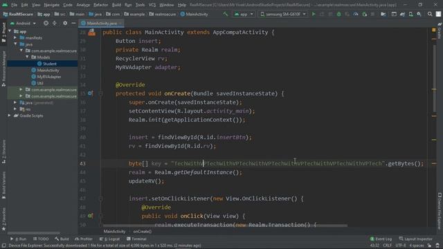This screenshot has height=249, width=443.
Task: Click the Attach Debugger icon in toolbar
Action: 364,14
